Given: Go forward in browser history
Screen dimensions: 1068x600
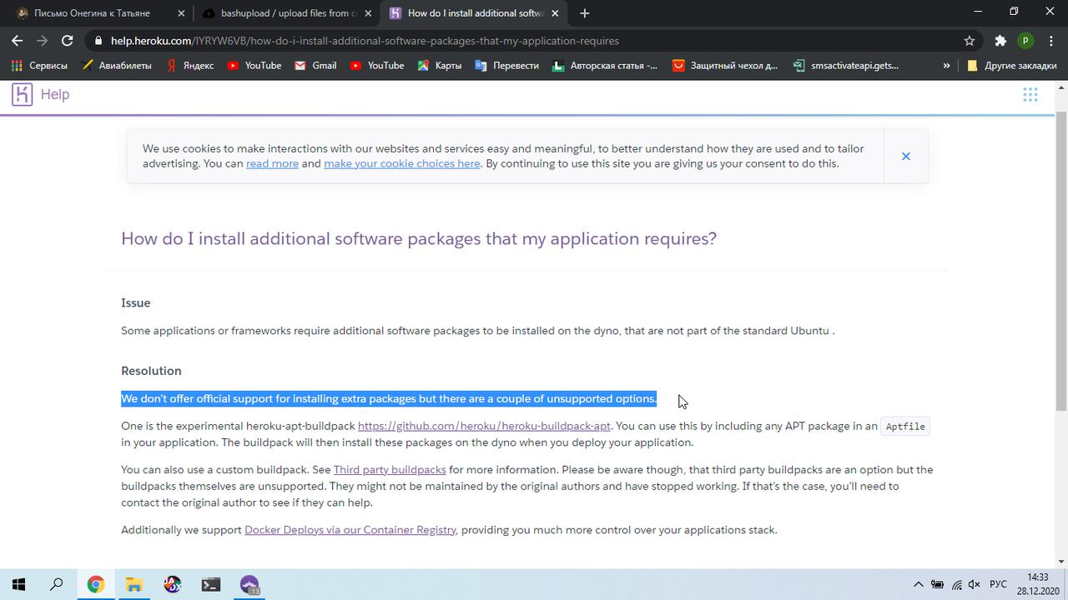Looking at the screenshot, I should coord(43,40).
